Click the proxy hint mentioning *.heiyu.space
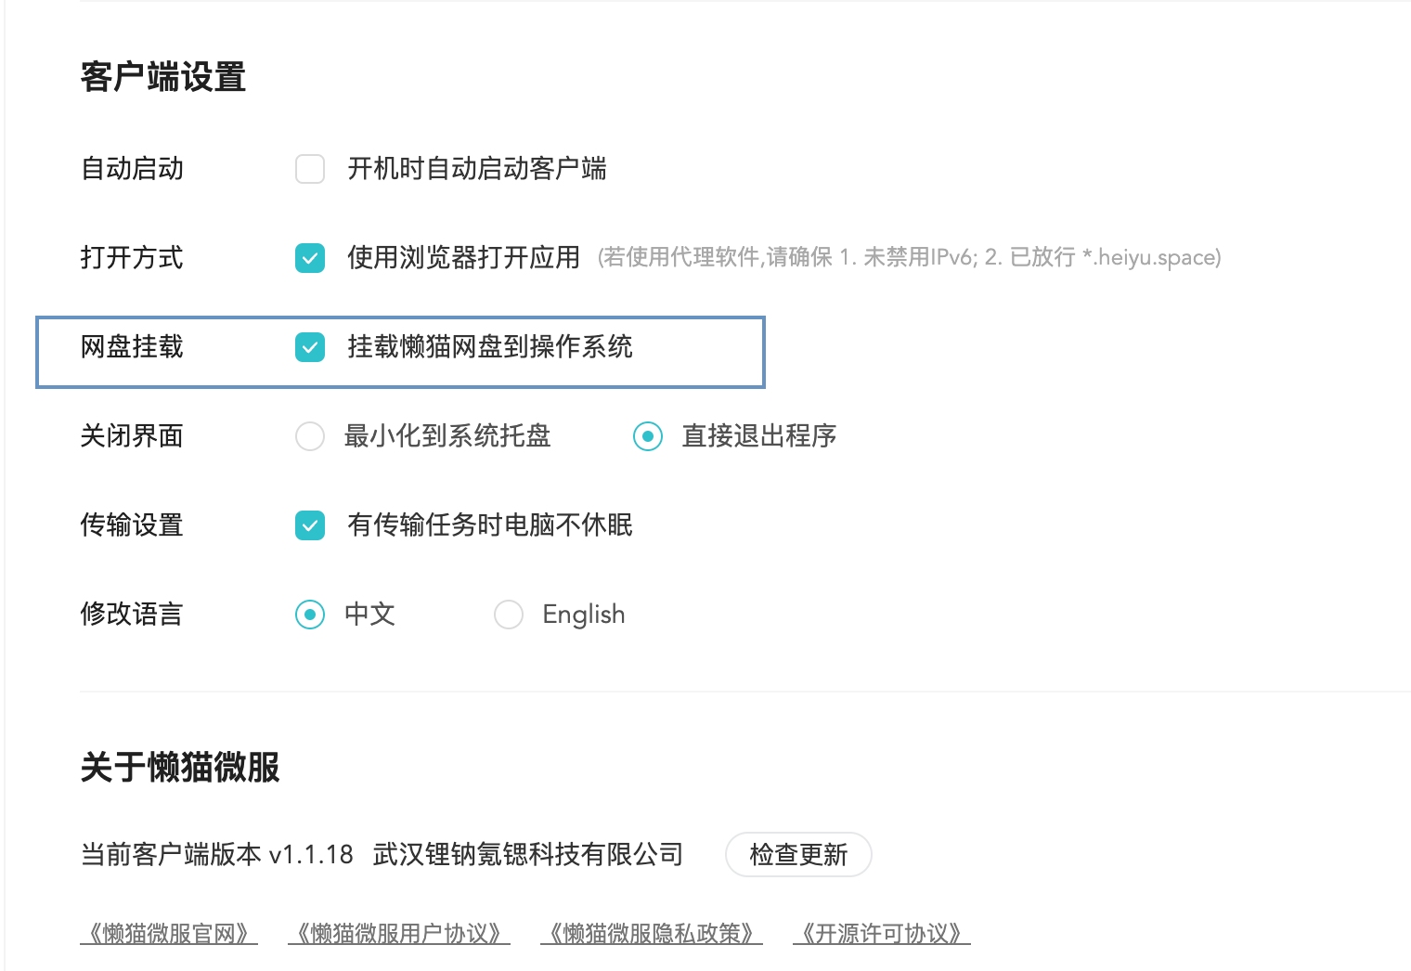1411x971 pixels. click(x=910, y=258)
